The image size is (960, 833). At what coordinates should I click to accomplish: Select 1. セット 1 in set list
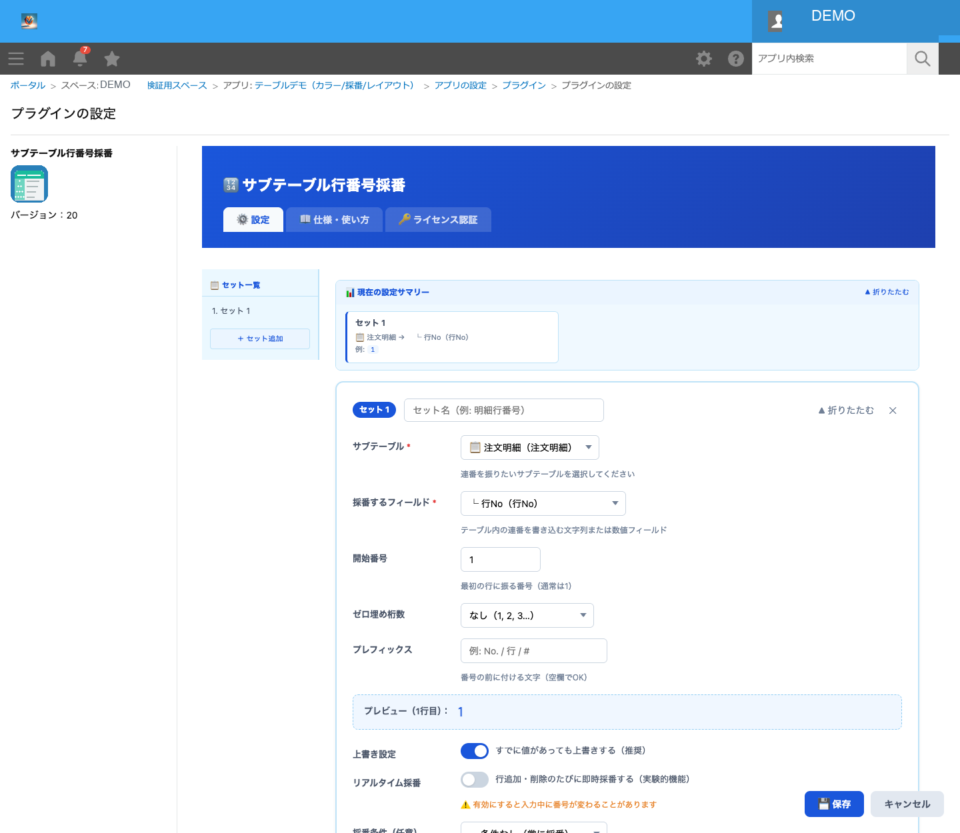[260, 311]
